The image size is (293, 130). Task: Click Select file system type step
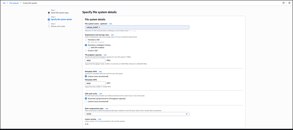tap(60, 13)
